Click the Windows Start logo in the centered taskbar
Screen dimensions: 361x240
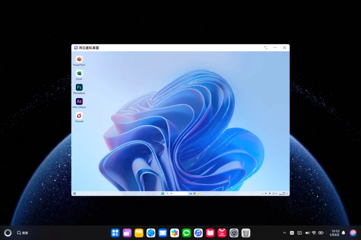pyautogui.click(x=162, y=194)
